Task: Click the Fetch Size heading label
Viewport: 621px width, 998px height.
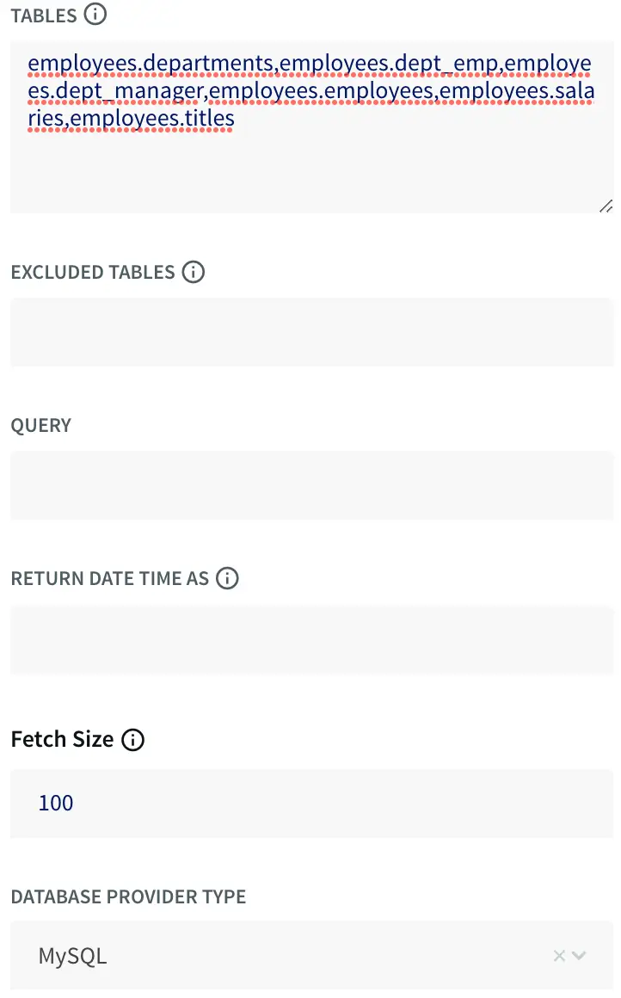Action: pyautogui.click(x=62, y=740)
